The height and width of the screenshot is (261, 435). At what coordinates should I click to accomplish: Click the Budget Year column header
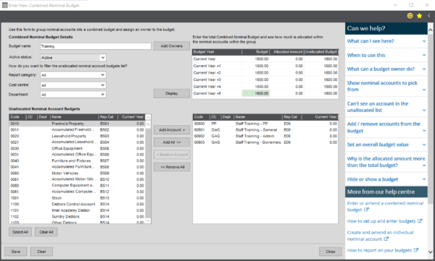[x=217, y=52]
